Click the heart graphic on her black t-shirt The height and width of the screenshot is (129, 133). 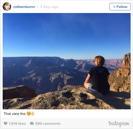click(x=100, y=72)
